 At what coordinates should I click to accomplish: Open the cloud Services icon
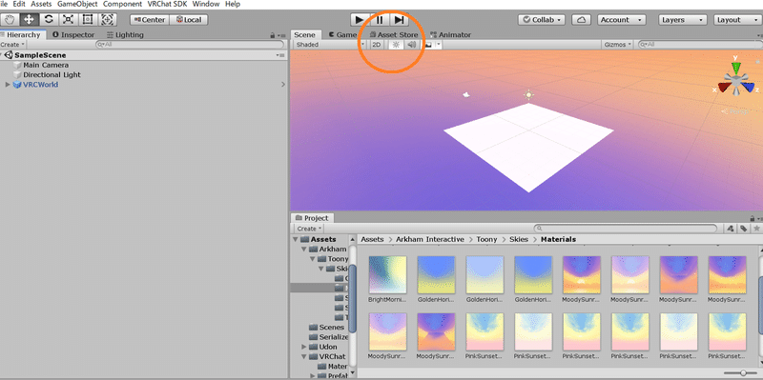581,20
